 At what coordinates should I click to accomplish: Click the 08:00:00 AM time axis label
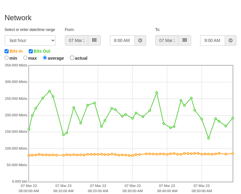point(29,191)
